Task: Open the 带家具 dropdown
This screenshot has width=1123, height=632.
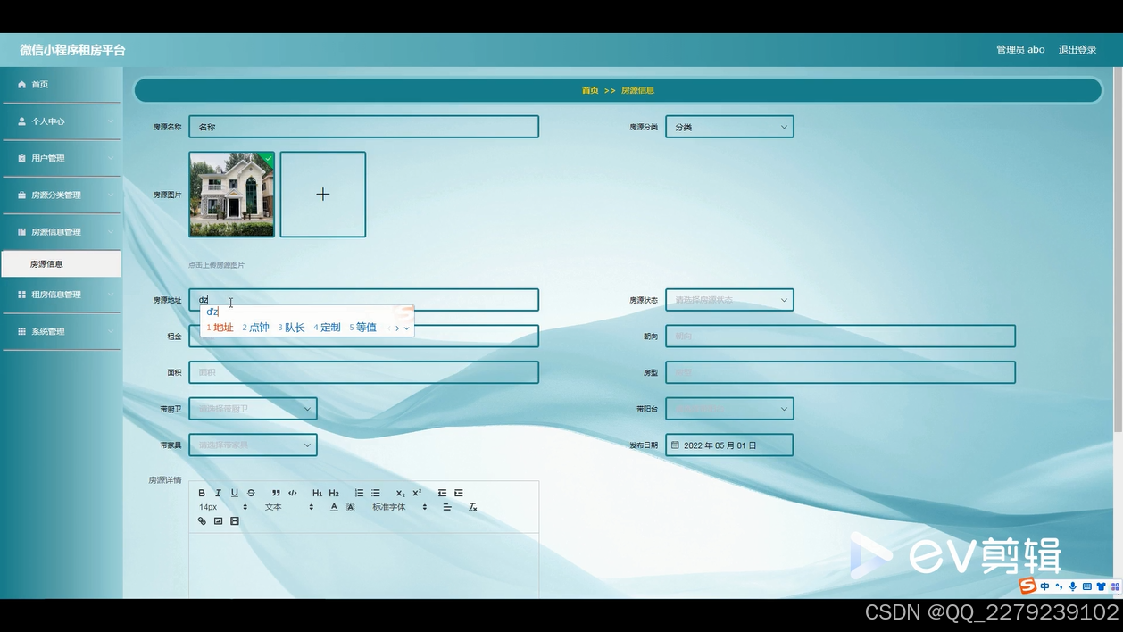Action: pos(253,445)
